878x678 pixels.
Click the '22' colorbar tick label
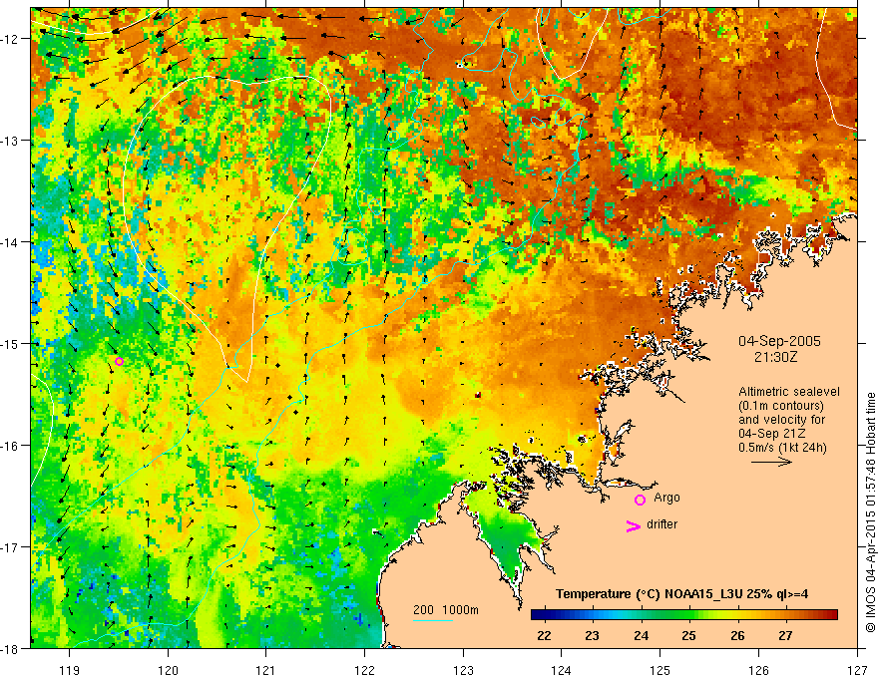pyautogui.click(x=544, y=635)
